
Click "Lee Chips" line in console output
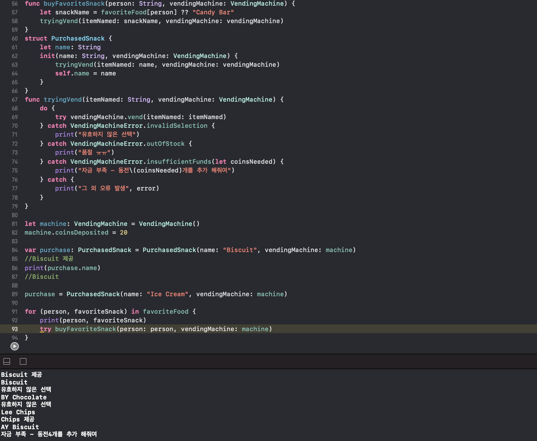coord(18,412)
